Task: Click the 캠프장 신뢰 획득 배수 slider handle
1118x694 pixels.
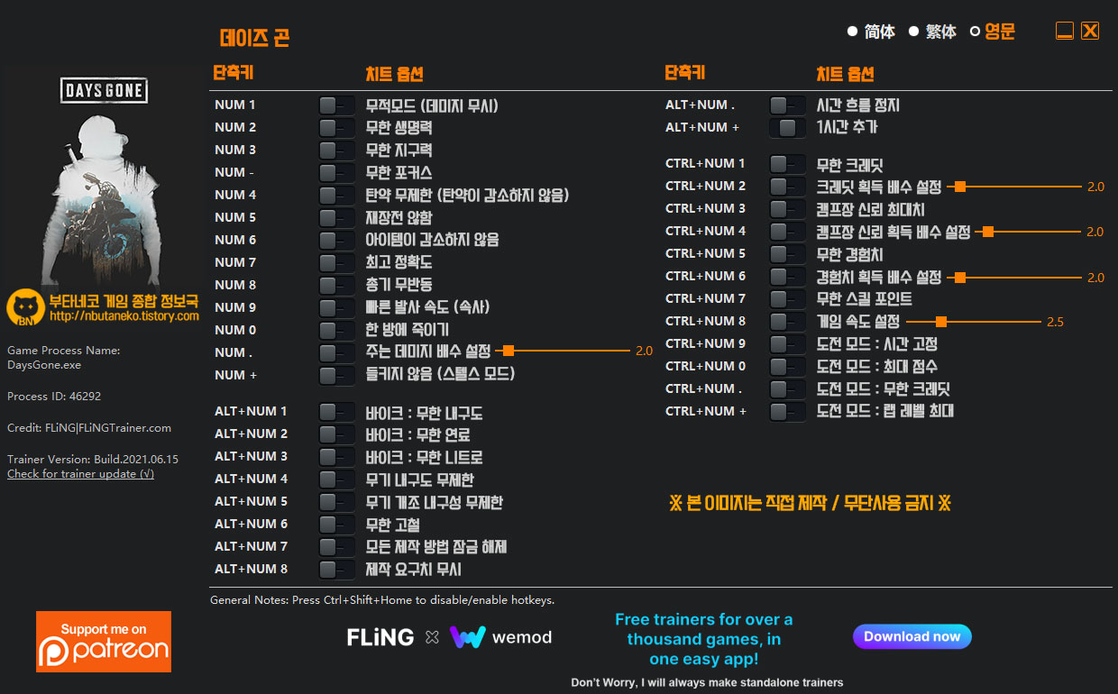Action: 988,232
